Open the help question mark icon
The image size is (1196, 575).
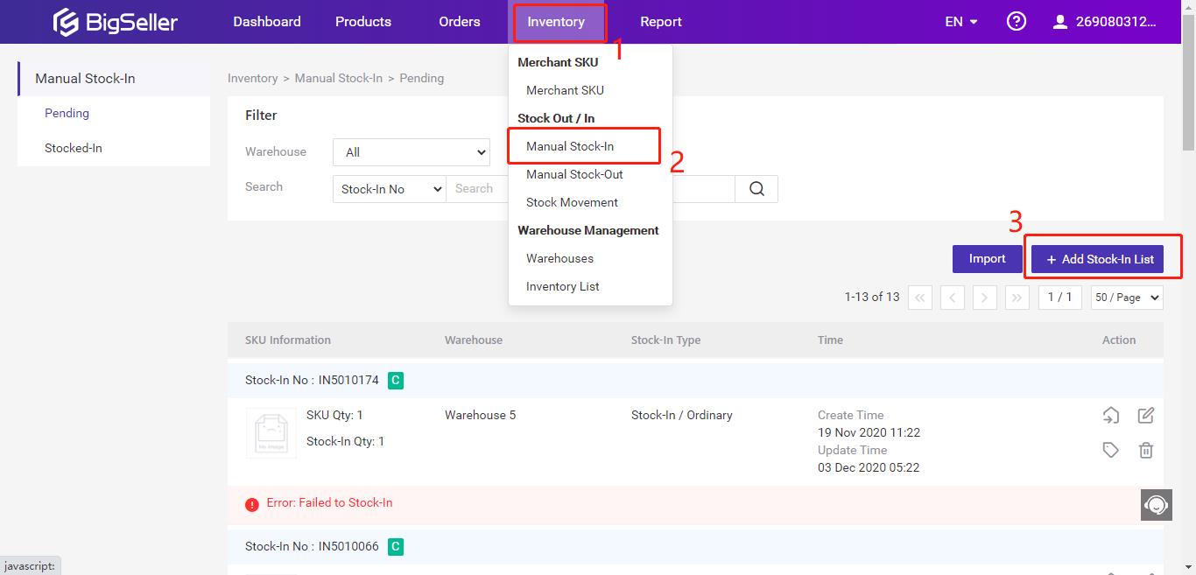(1017, 22)
